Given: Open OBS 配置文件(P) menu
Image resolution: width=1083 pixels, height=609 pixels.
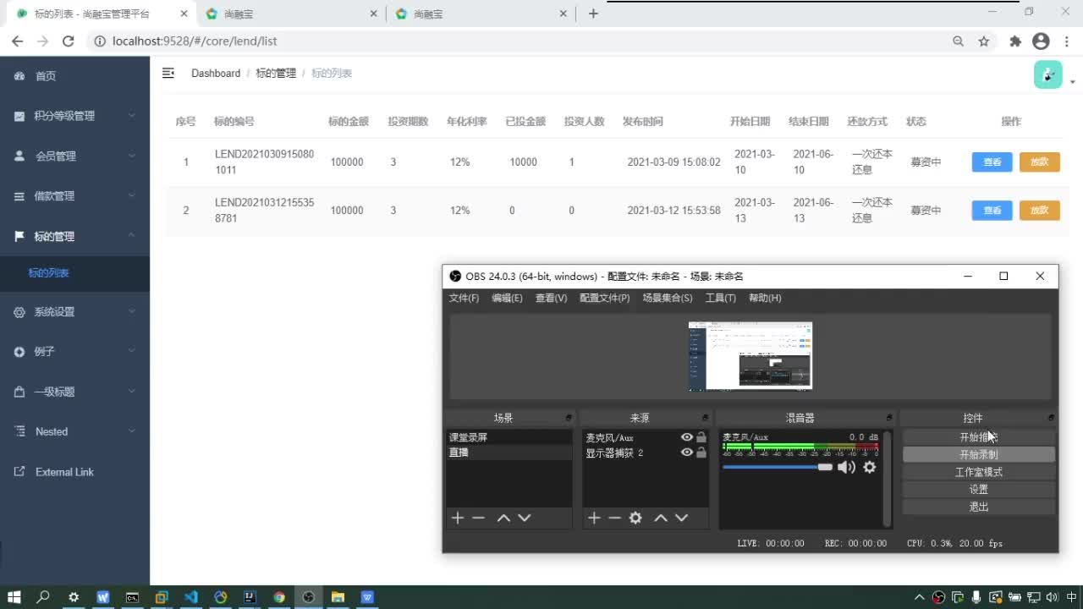Looking at the screenshot, I should point(605,298).
